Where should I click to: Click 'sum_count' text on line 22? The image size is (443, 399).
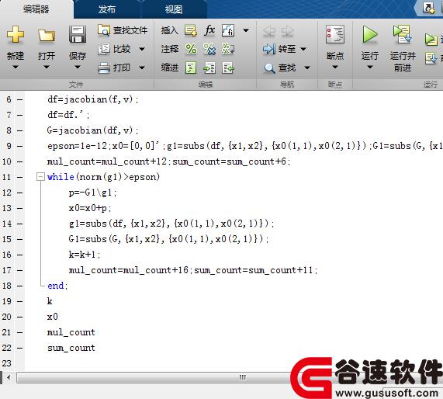71,348
